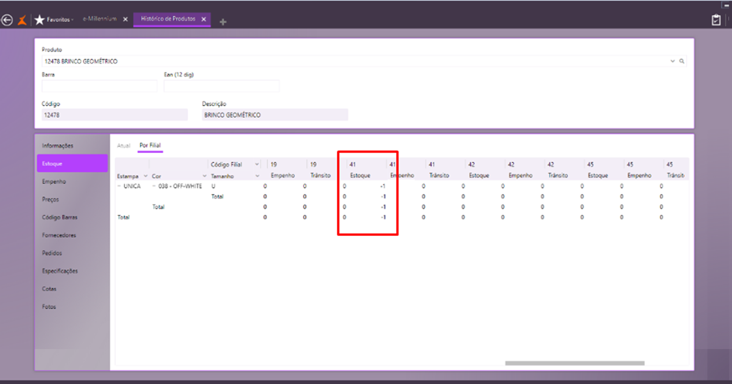
Task: Click the search magnifier in Produto field
Action: click(682, 61)
